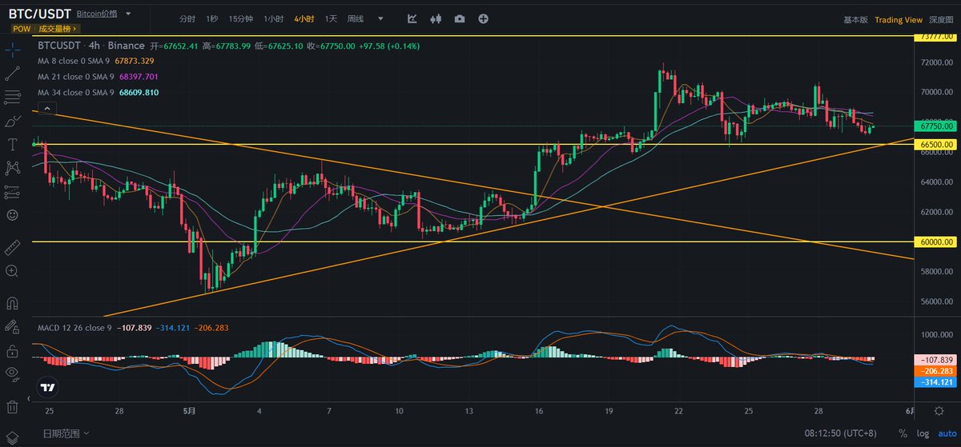The image size is (961, 447).
Task: Click the 73777.00 price line label
Action: (936, 37)
